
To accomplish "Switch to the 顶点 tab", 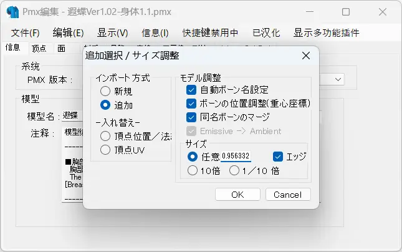I will (39, 47).
